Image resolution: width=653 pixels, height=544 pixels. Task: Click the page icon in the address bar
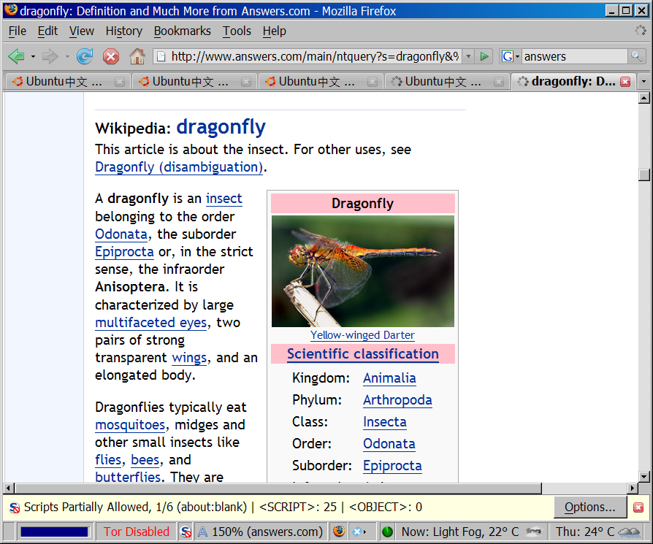[161, 56]
